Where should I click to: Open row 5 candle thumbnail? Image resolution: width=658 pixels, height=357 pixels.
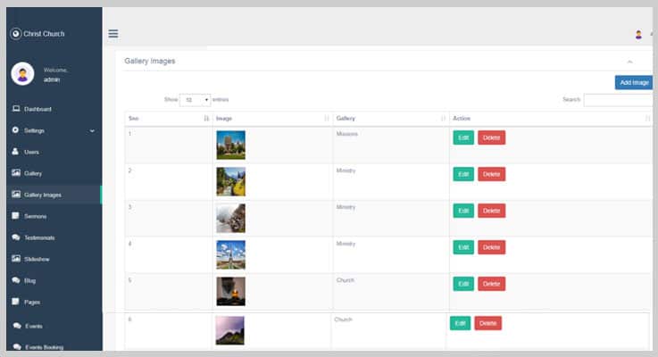click(x=231, y=291)
